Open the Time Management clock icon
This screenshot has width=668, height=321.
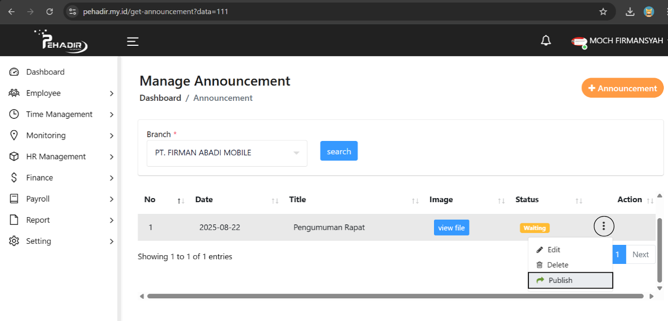click(x=14, y=114)
